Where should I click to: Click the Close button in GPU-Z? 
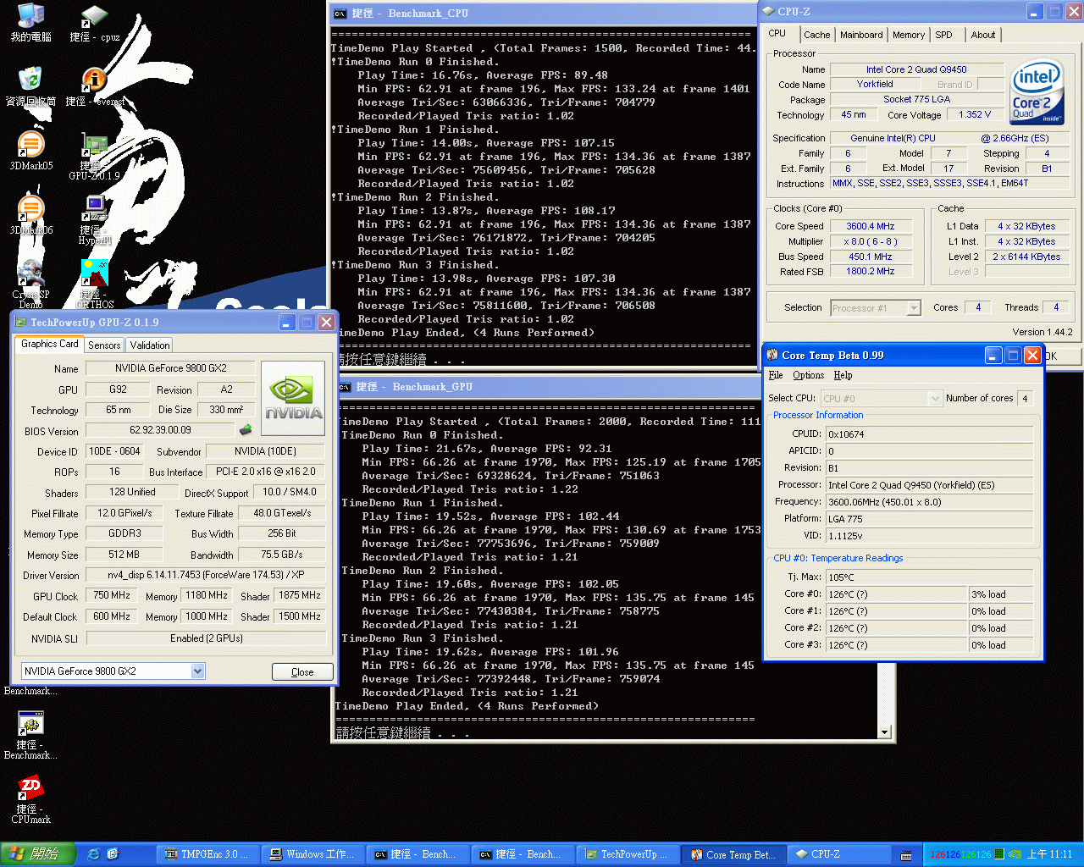pyautogui.click(x=302, y=671)
